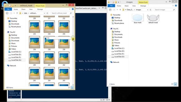
Task: Select Recent places in without_mask window
Action: click(16, 27)
